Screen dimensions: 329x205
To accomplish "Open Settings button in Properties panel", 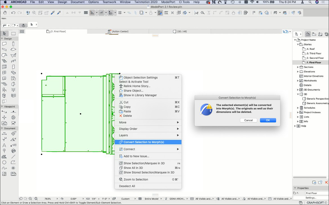I will pyautogui.click(x=311, y=198).
